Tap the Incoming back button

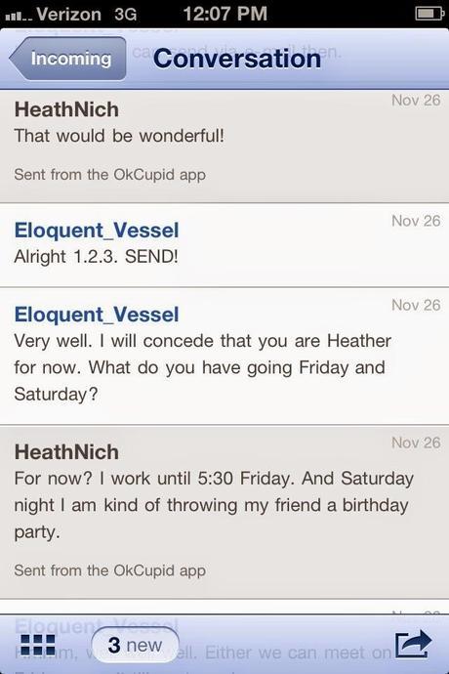pyautogui.click(x=68, y=59)
